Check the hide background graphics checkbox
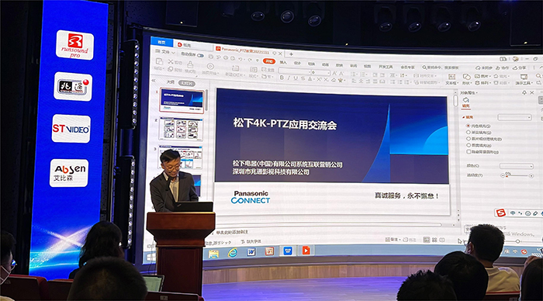This screenshot has width=543, height=301. pos(469,152)
